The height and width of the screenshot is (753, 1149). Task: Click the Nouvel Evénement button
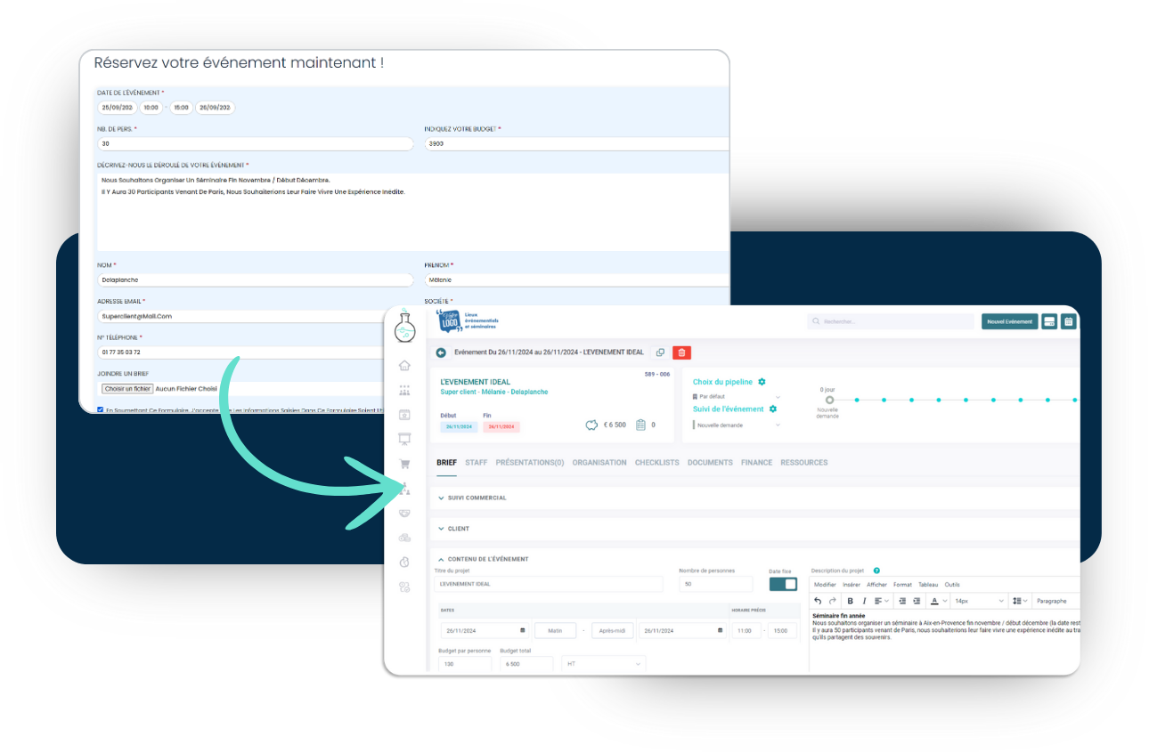(1010, 321)
